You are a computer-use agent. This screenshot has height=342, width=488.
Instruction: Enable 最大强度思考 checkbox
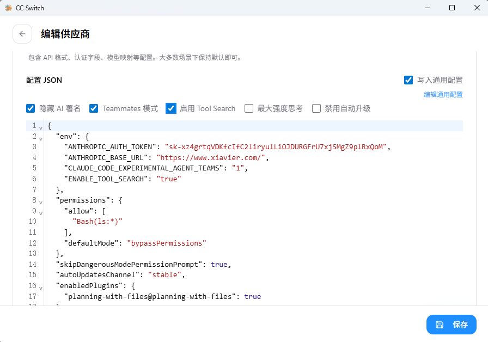(249, 108)
